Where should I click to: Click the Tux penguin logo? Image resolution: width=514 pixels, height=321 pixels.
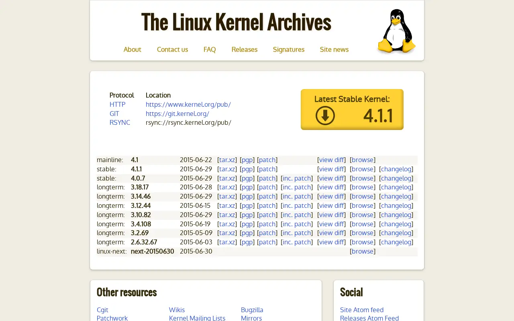pyautogui.click(x=396, y=31)
